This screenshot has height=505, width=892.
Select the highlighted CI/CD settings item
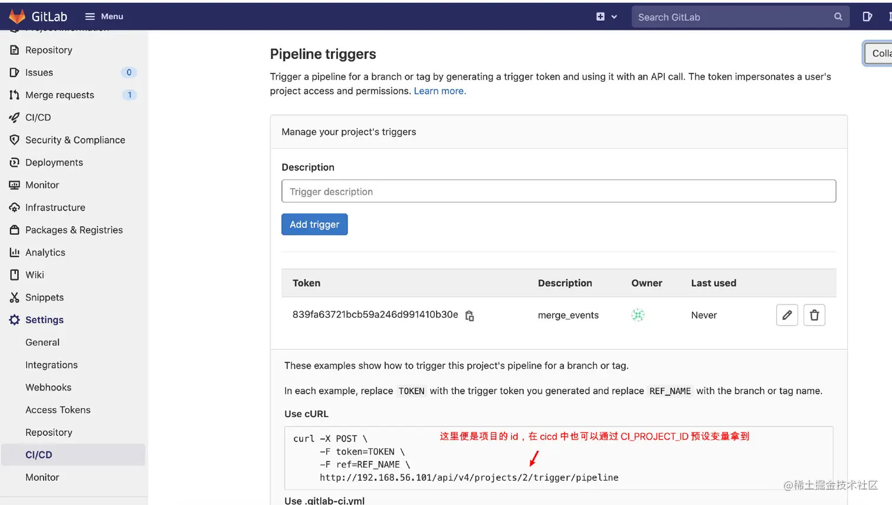pos(73,455)
